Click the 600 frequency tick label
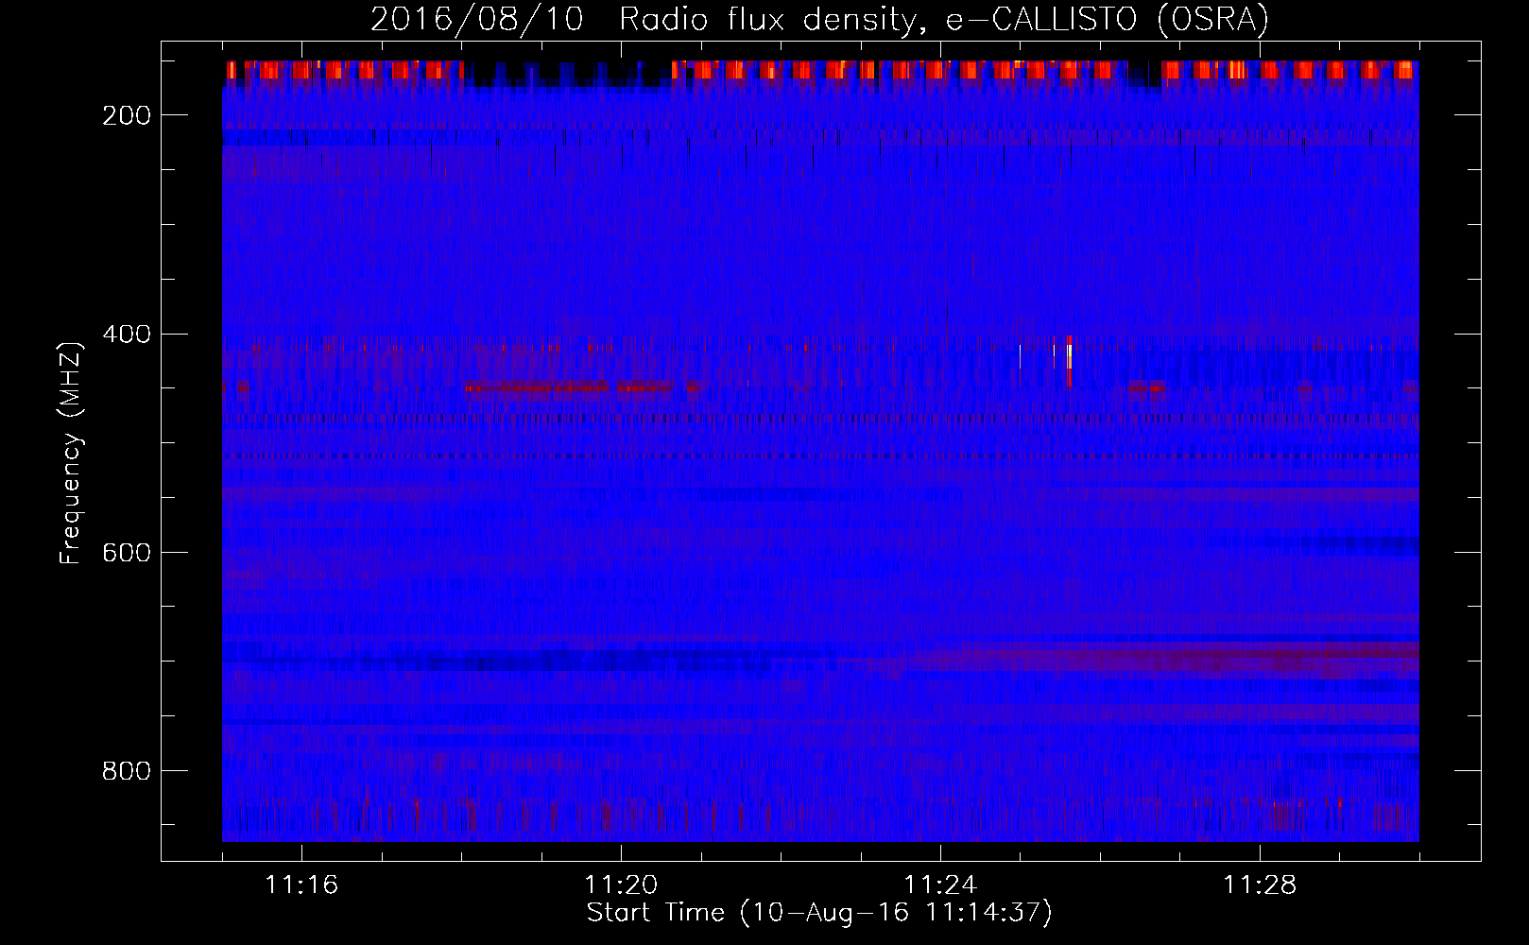This screenshot has height=945, width=1529. (x=127, y=553)
